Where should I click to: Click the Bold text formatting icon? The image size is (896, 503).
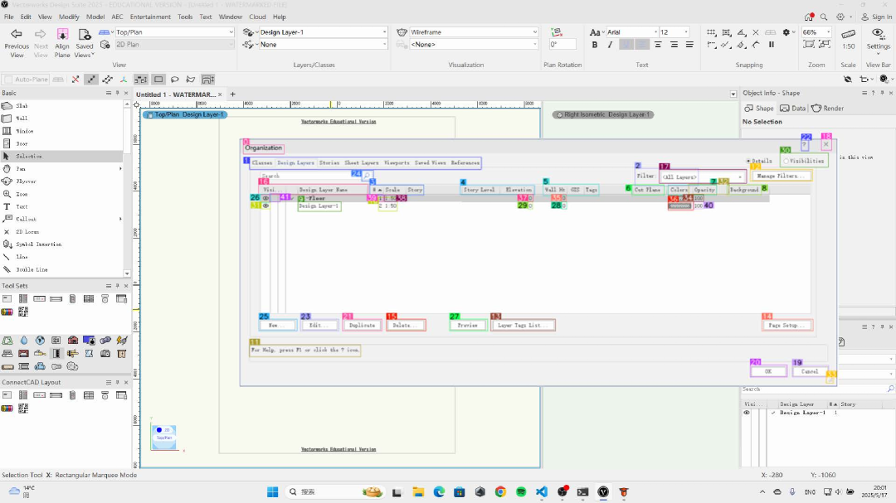pyautogui.click(x=595, y=45)
